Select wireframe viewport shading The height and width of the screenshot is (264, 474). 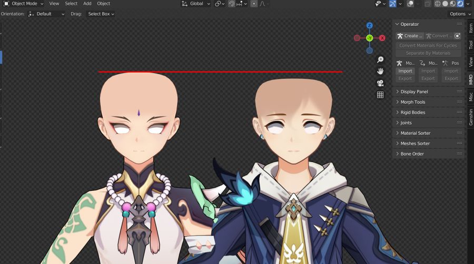coord(438,4)
